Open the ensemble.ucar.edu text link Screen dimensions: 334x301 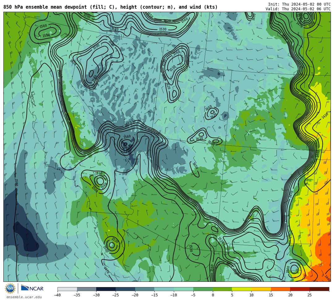coord(24,297)
